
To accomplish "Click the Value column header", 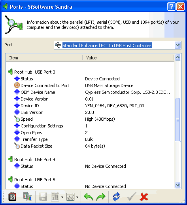I will 128,58.
